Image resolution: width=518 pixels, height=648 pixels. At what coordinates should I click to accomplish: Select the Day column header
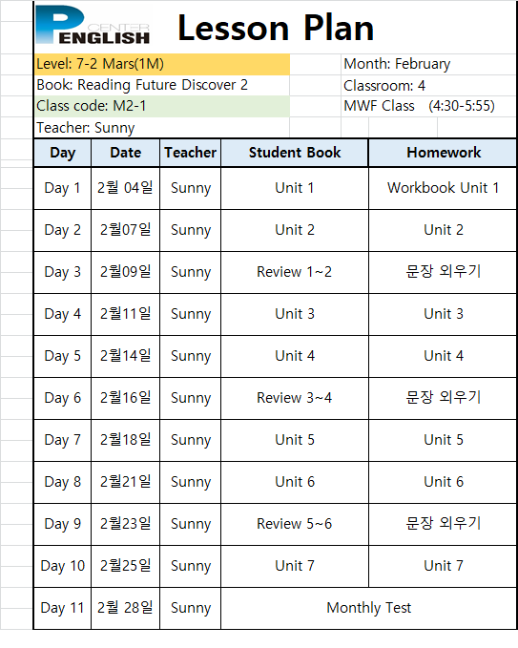pyautogui.click(x=63, y=153)
